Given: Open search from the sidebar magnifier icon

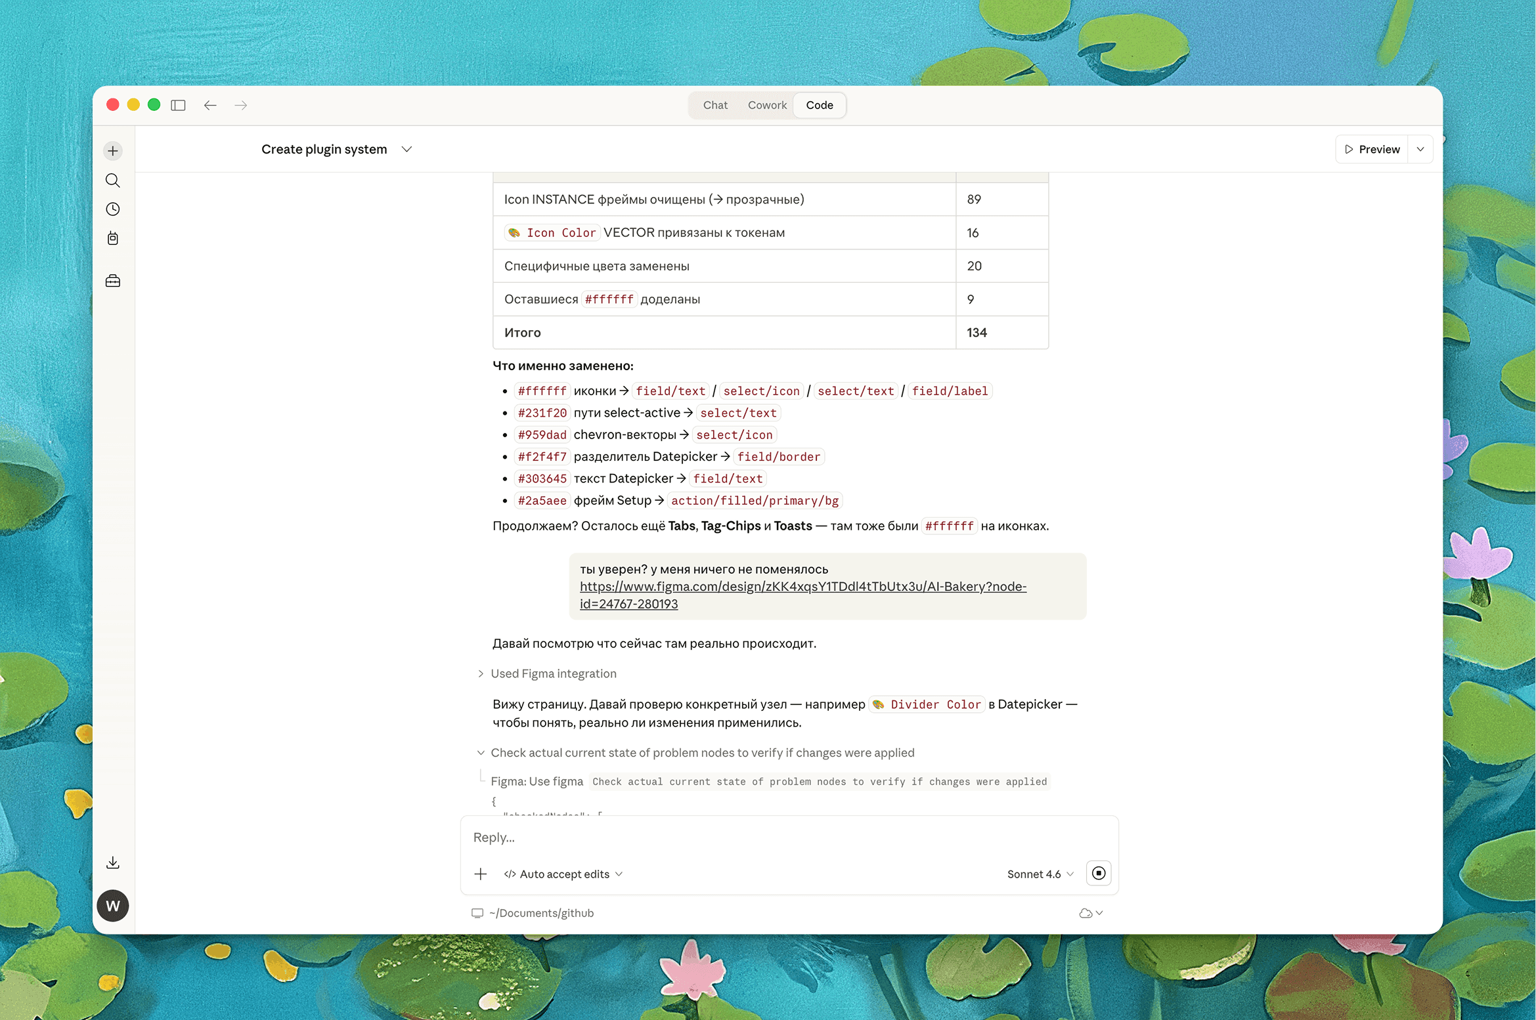Looking at the screenshot, I should [113, 180].
